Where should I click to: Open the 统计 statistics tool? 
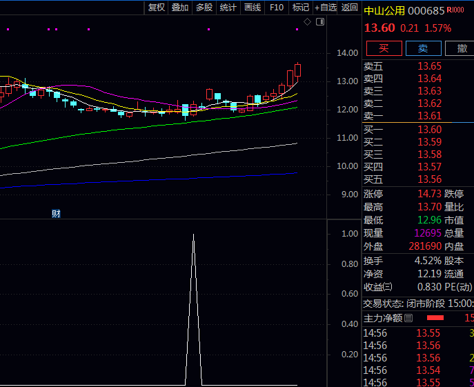[x=228, y=8]
